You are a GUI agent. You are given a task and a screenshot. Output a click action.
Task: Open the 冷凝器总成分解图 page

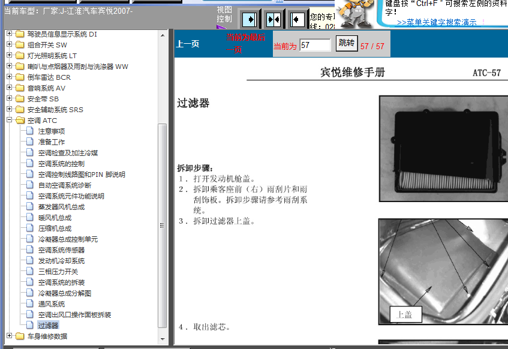(65, 293)
